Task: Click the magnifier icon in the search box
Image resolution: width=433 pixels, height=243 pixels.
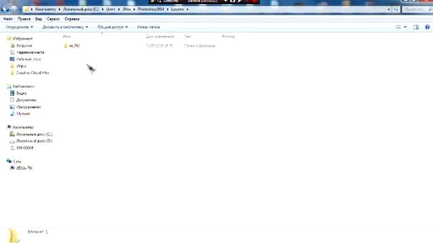Action: pos(430,9)
